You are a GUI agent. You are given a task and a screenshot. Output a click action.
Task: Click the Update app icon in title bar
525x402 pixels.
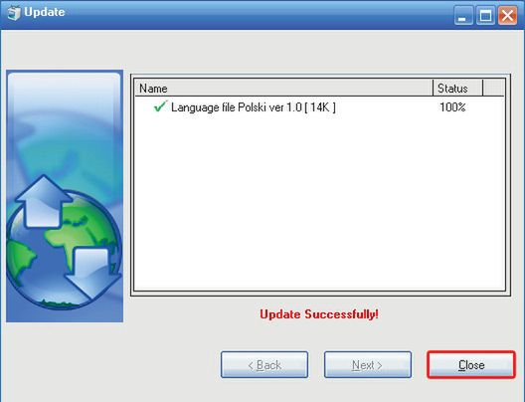coord(14,13)
